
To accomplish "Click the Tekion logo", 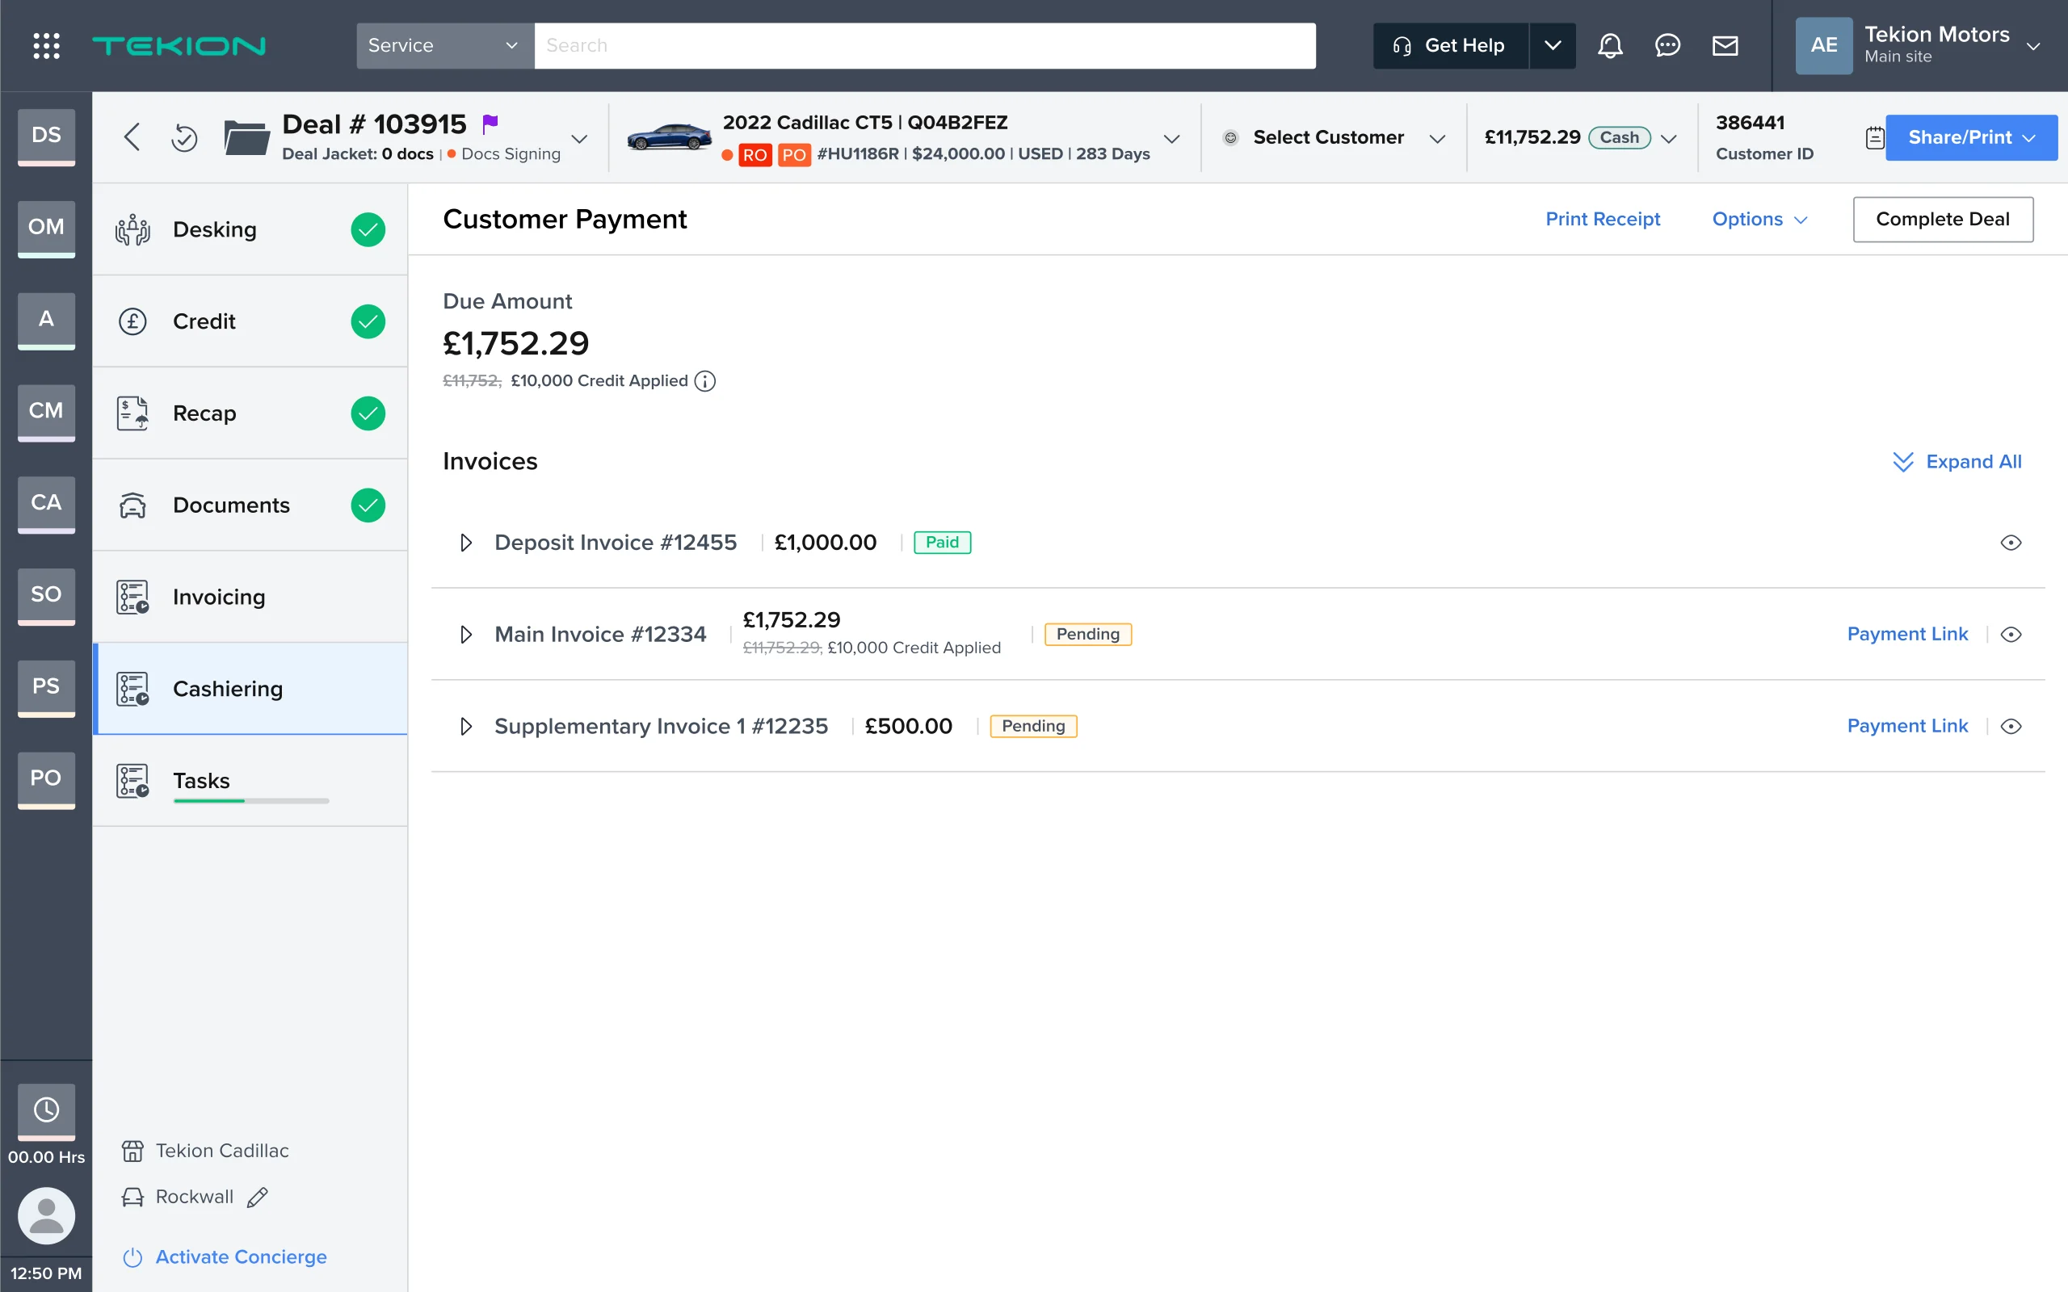I will point(179,45).
